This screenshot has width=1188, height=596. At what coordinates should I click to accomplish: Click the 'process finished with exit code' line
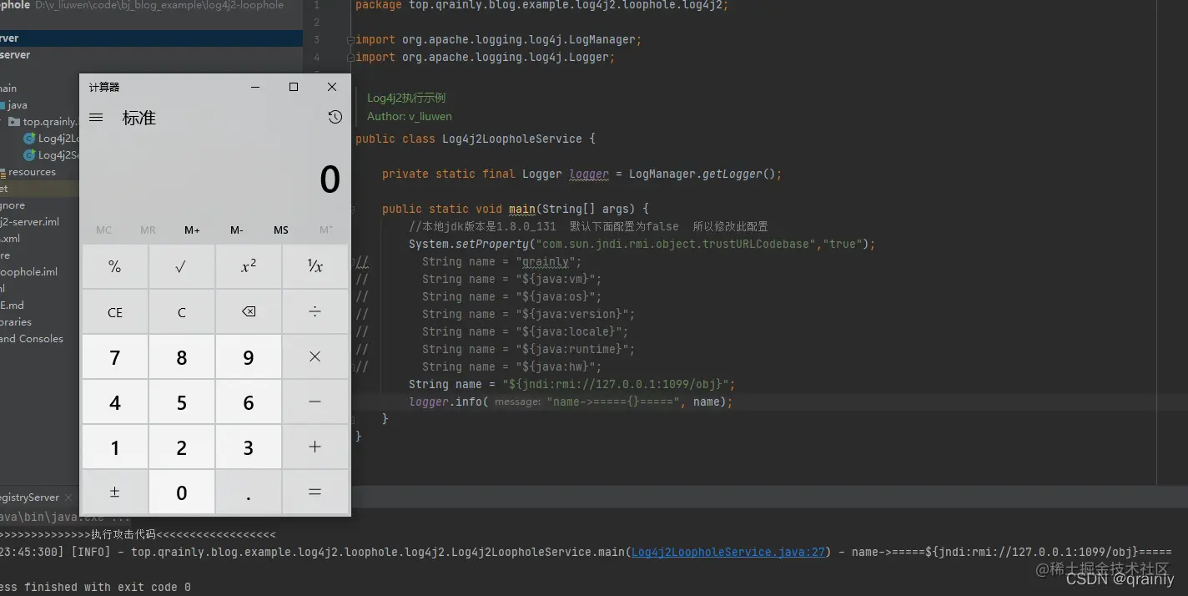(x=95, y=587)
